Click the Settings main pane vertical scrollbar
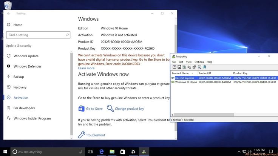The image size is (278, 156). coord(176,78)
